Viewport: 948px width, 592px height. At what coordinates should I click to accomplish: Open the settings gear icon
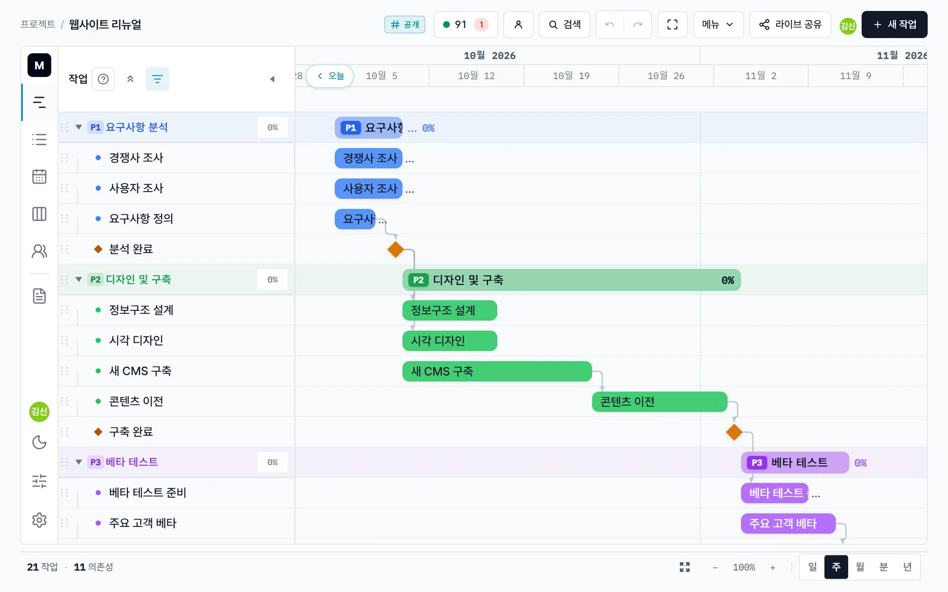(x=39, y=520)
